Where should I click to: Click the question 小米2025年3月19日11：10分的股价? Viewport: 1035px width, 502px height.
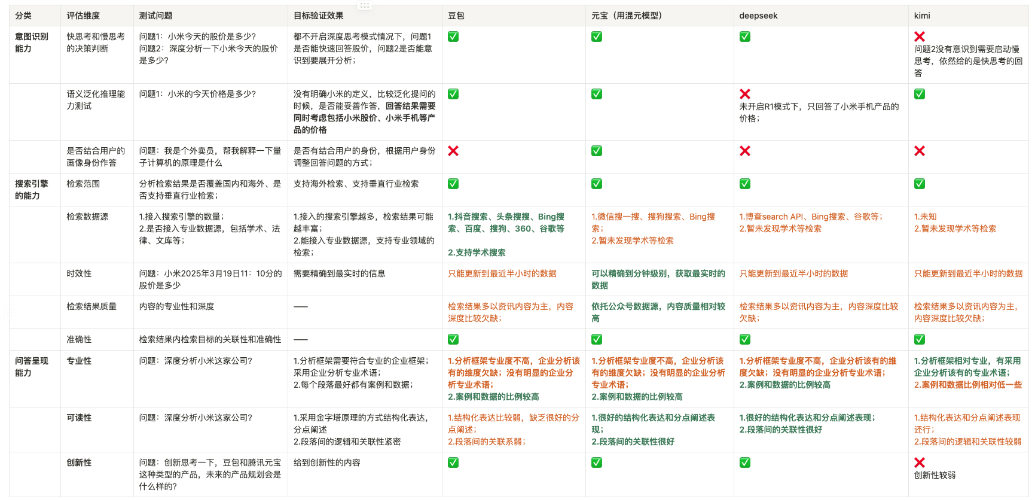pos(210,279)
